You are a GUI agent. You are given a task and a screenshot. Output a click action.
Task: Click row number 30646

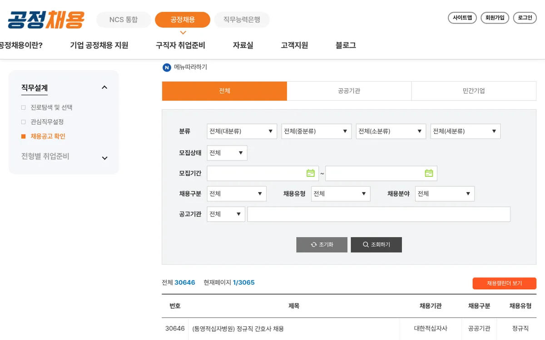coord(175,329)
